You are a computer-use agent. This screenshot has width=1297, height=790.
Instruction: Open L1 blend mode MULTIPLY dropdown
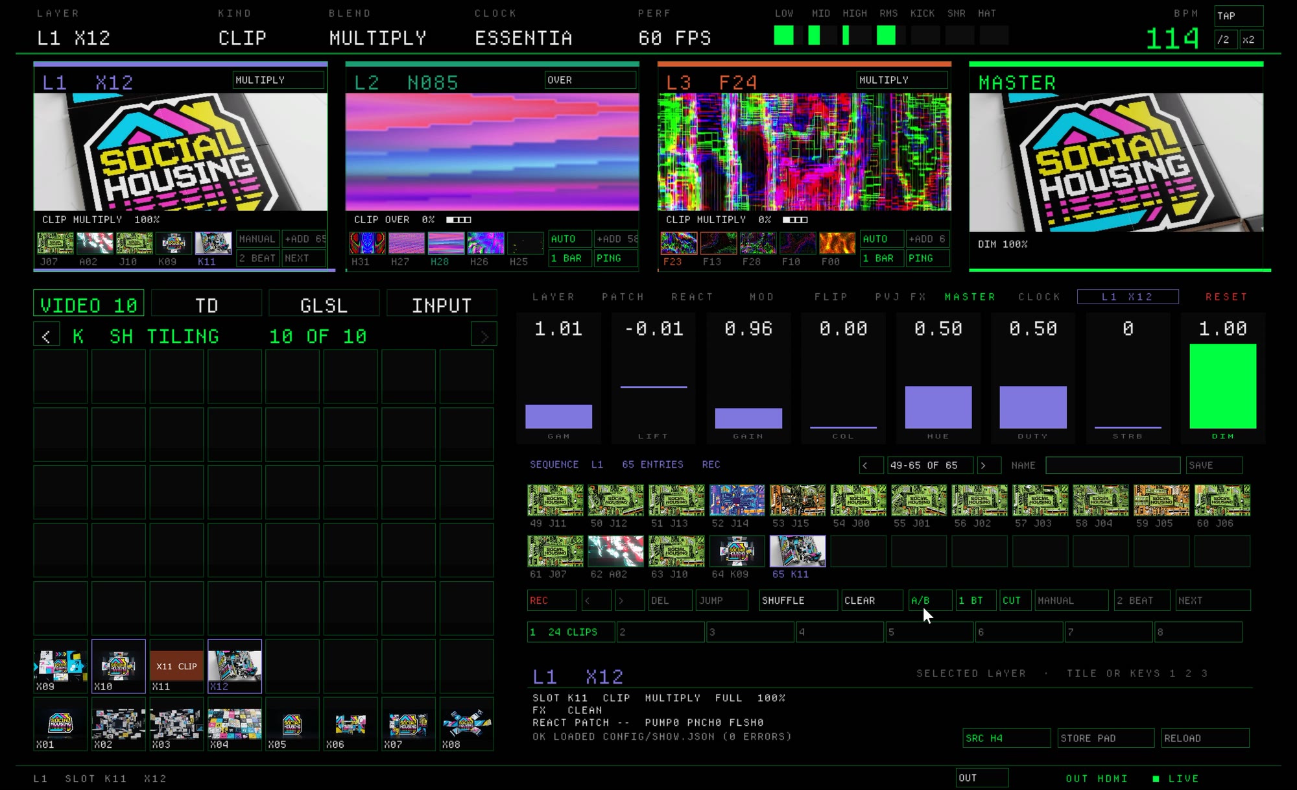[278, 80]
